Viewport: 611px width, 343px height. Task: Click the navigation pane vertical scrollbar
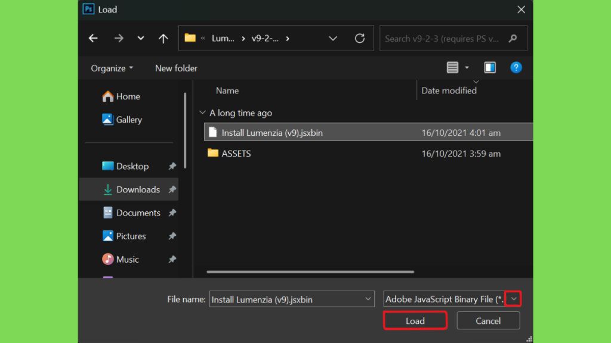(185, 130)
